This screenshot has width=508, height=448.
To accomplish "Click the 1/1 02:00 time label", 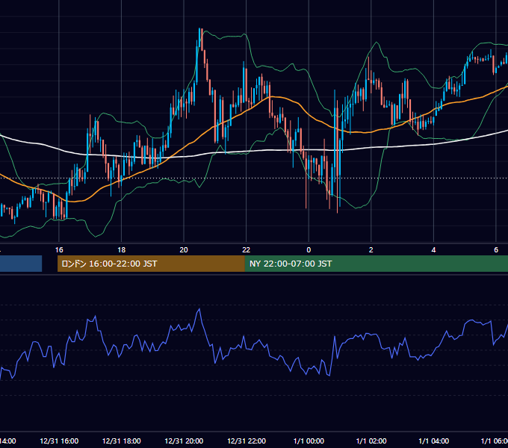I will pyautogui.click(x=371, y=441).
